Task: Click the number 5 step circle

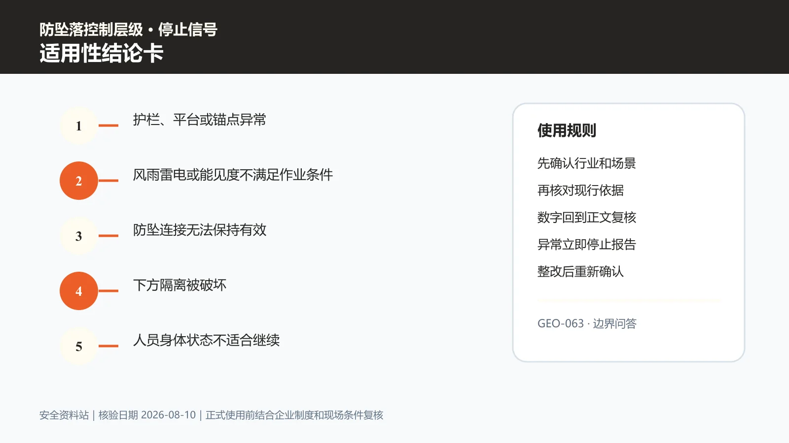Action: [79, 346]
